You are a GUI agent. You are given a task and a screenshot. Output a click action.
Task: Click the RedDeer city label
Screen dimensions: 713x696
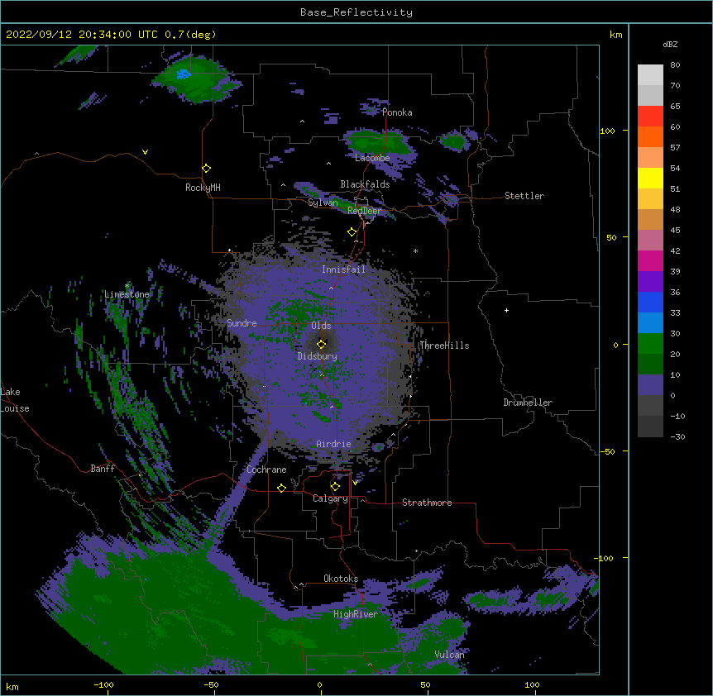[x=364, y=211]
